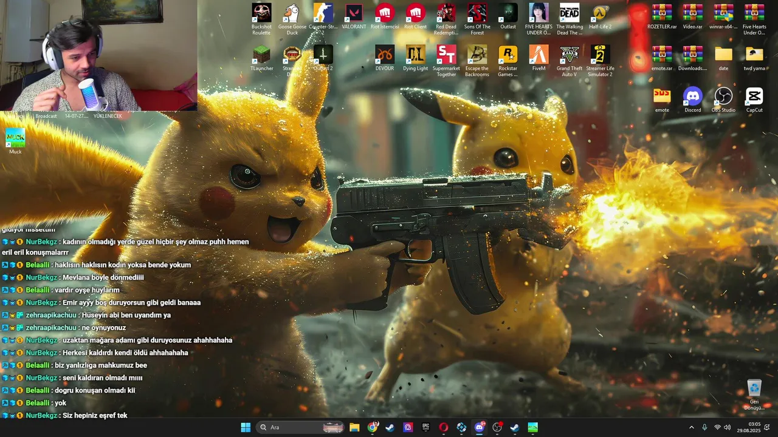Launch the FiveM shortcut
Screen dimensions: 778x437
pos(539,58)
